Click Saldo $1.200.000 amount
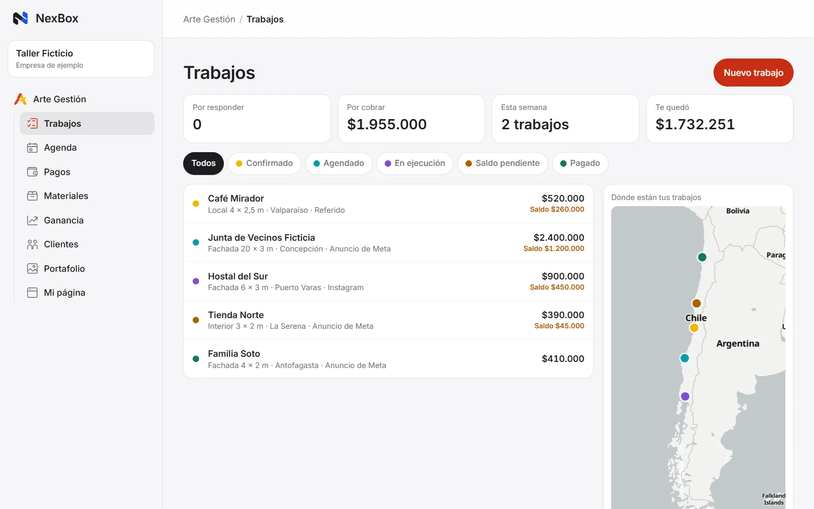The height and width of the screenshot is (509, 814). 554,248
